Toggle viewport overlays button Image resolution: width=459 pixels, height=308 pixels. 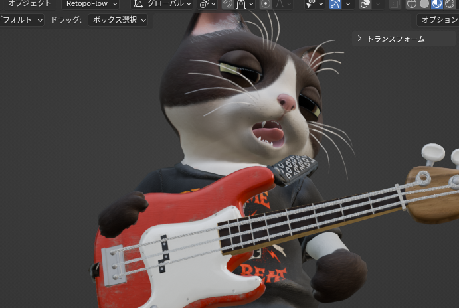click(x=365, y=4)
